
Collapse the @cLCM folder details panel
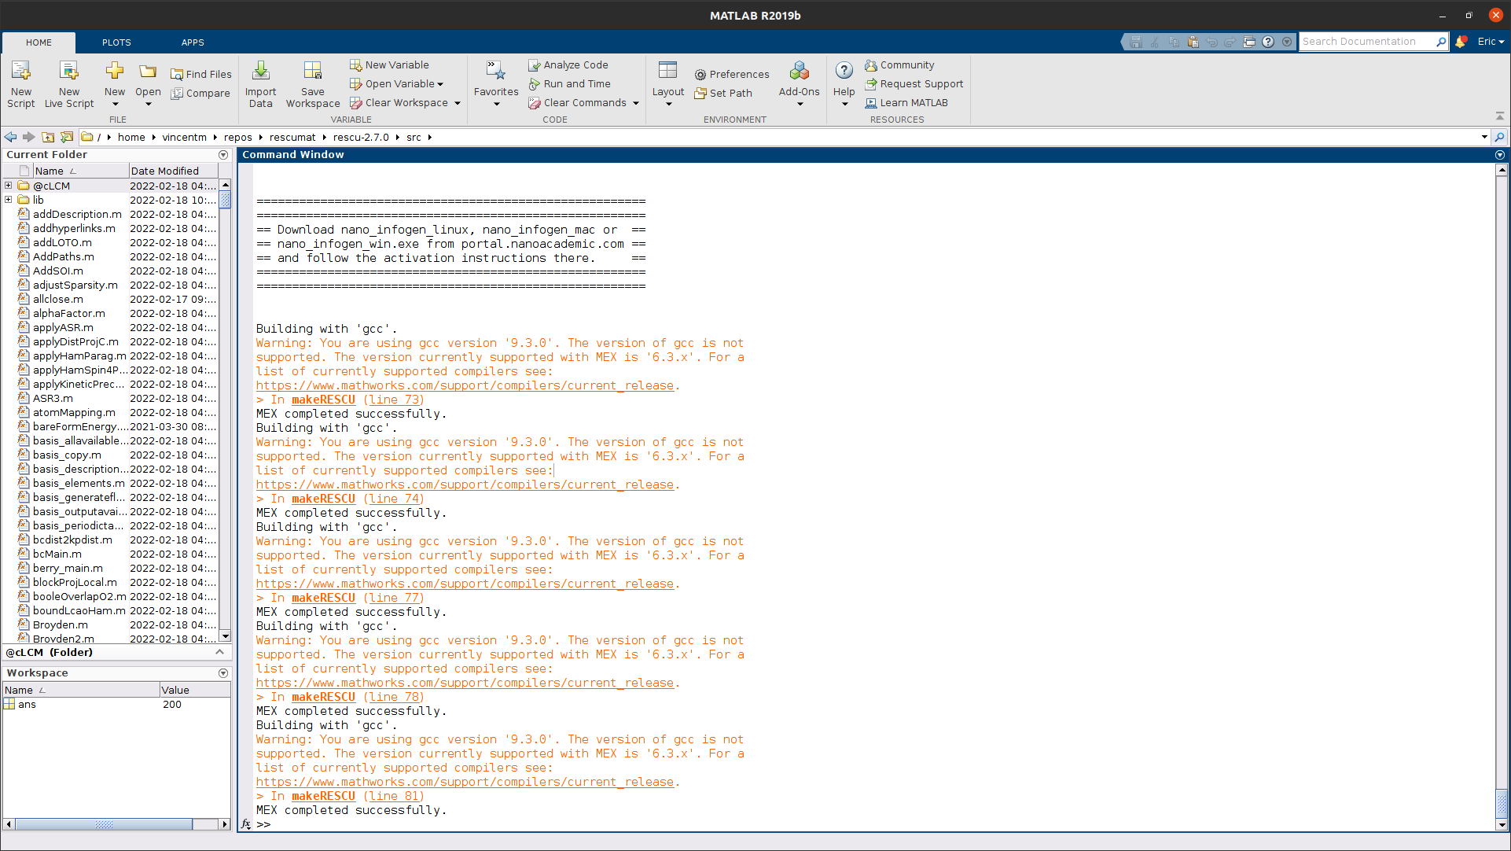(x=220, y=652)
